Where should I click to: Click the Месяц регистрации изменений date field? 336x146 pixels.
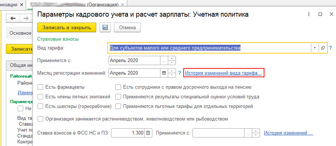[135, 73]
